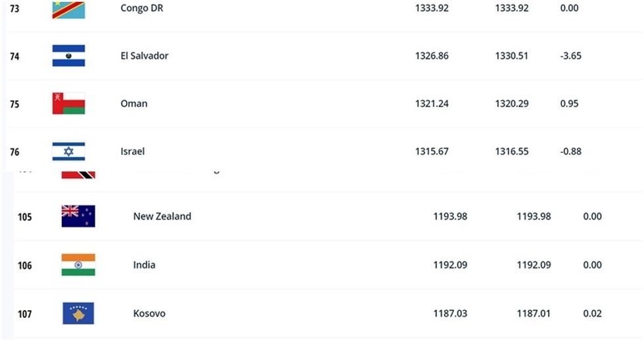Open the New Zealand flag icon
Image resolution: width=644 pixels, height=341 pixels.
pyautogui.click(x=78, y=216)
